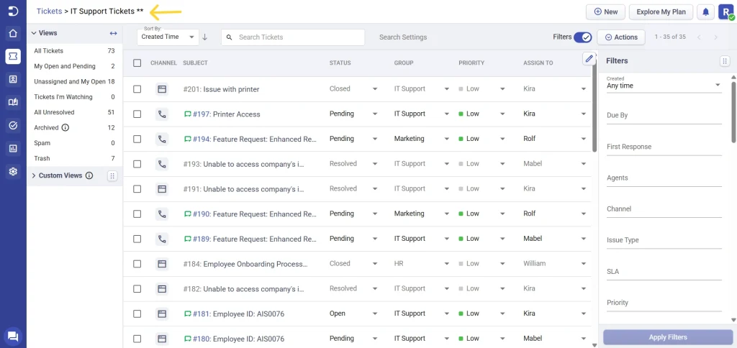Click the conversation icon on ticket #181
Image resolution: width=737 pixels, height=348 pixels.
click(188, 313)
